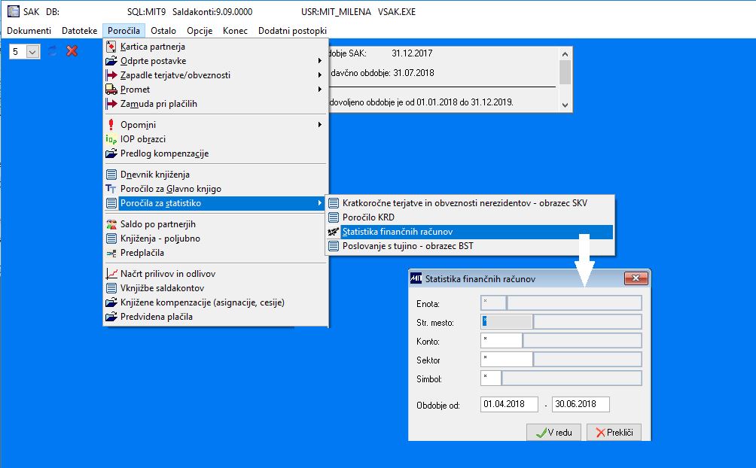This screenshot has height=468, width=756.
Task: Click the Načrt prilivov in odlivov chart icon
Action: click(111, 274)
